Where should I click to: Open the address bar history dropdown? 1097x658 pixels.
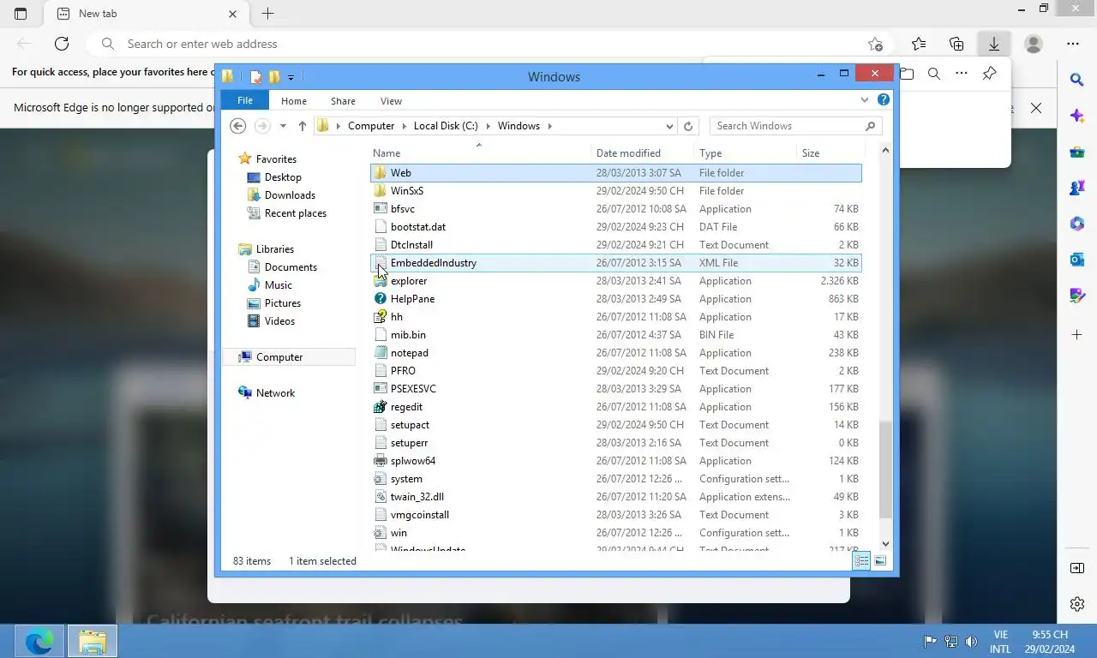(x=669, y=126)
